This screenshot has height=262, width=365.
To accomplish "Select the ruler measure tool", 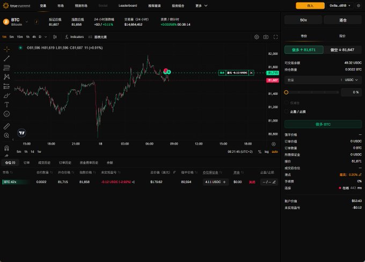I will (x=7, y=126).
